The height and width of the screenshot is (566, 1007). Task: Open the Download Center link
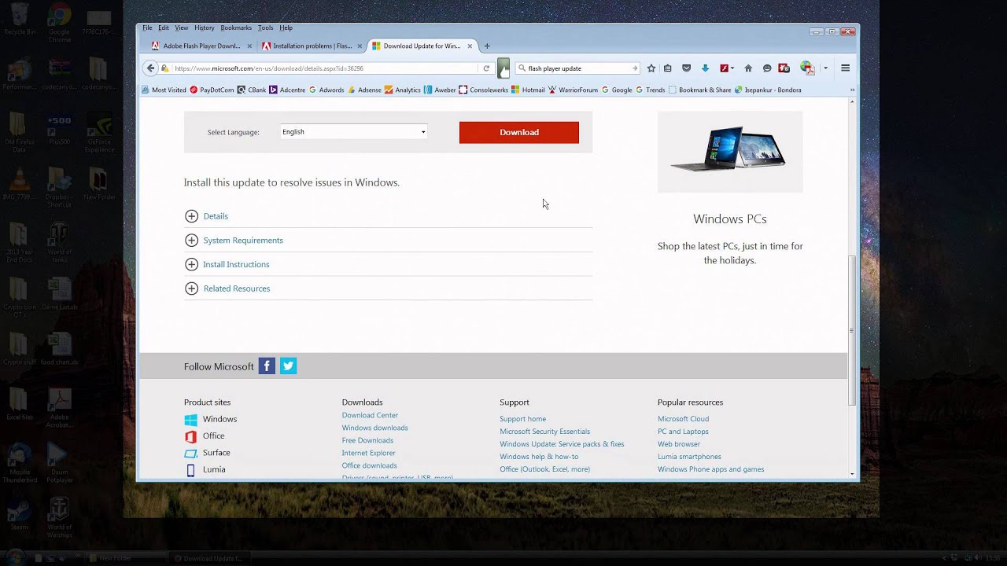click(x=370, y=415)
